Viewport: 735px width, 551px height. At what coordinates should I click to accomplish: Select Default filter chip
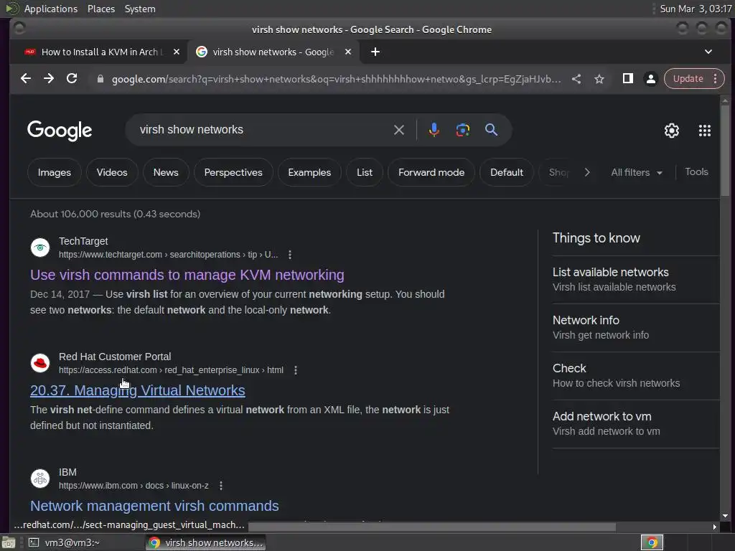(507, 172)
